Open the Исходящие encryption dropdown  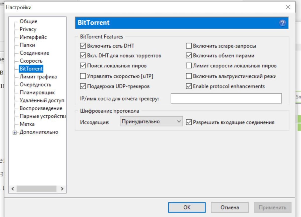click(x=151, y=121)
